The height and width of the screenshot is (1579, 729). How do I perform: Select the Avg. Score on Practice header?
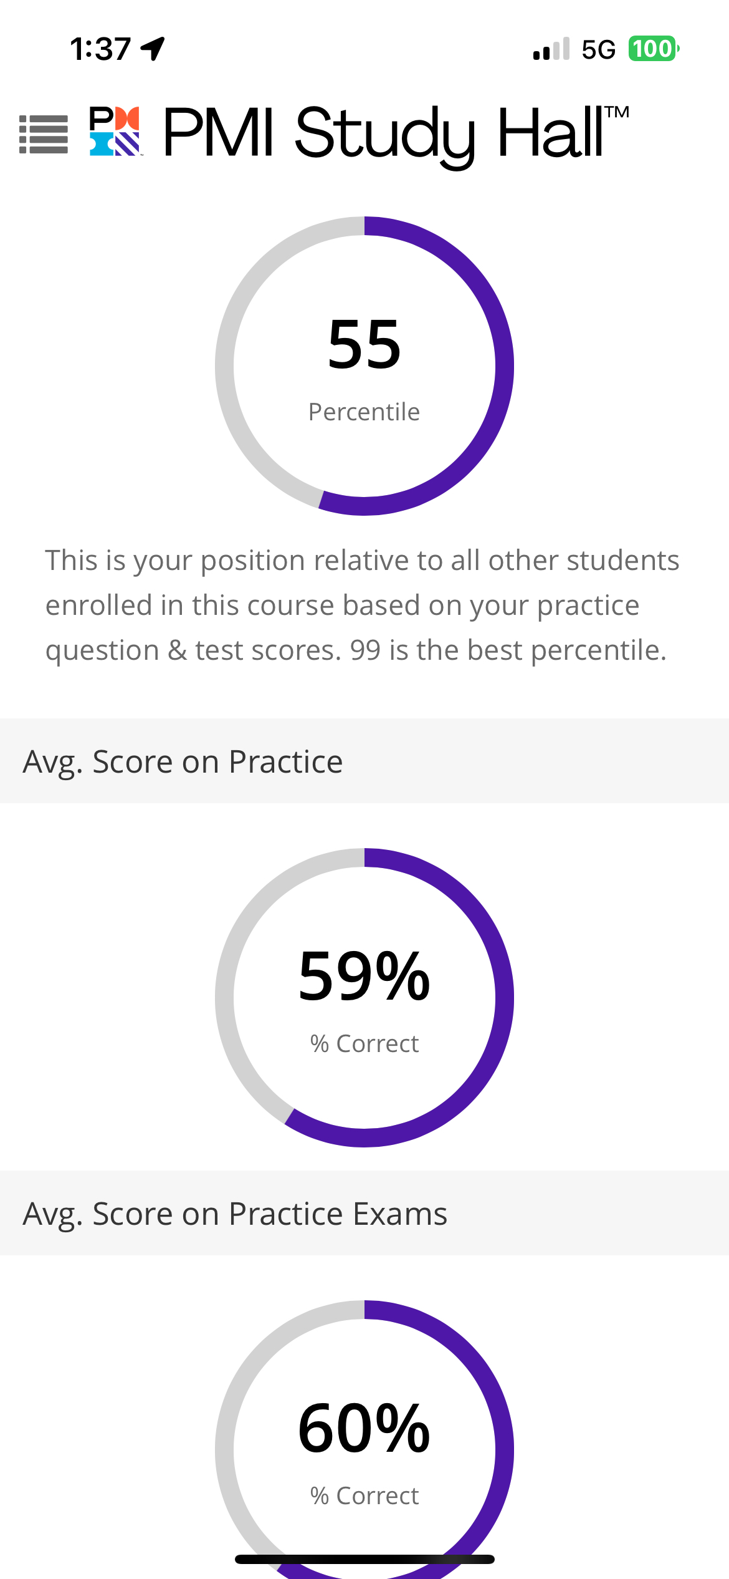point(183,761)
